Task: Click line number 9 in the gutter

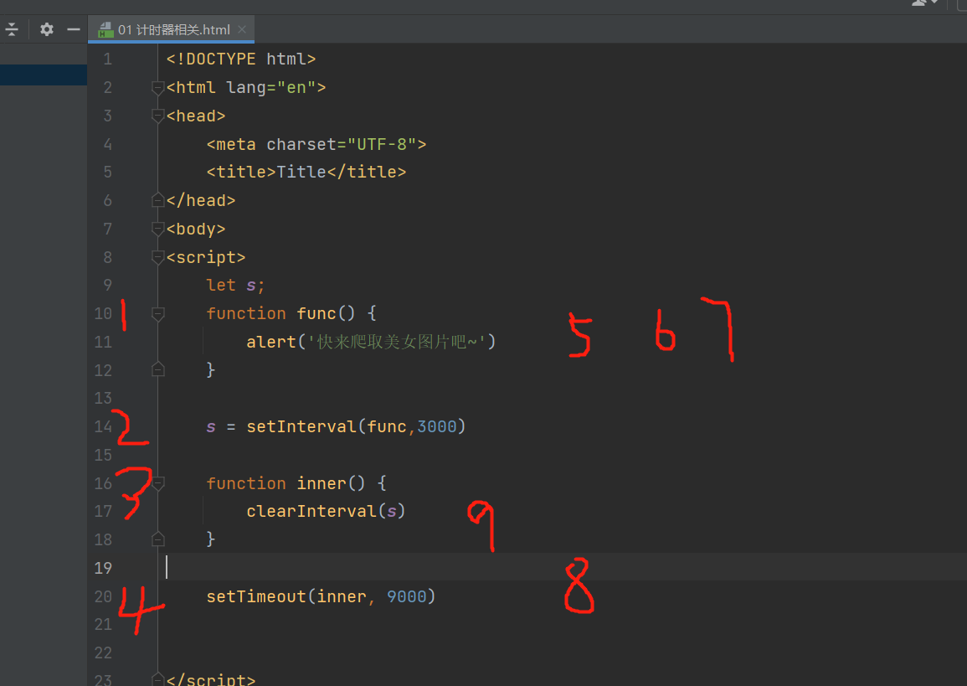Action: click(x=108, y=285)
